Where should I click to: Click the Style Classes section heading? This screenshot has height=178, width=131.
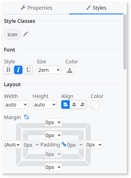20,21
